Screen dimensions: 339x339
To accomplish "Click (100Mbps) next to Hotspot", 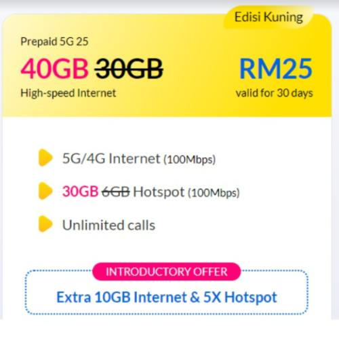I will [214, 193].
